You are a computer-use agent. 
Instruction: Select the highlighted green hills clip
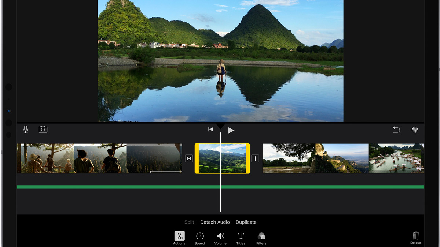point(222,158)
